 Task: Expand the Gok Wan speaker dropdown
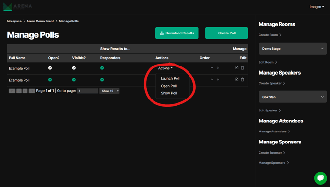coord(293,97)
